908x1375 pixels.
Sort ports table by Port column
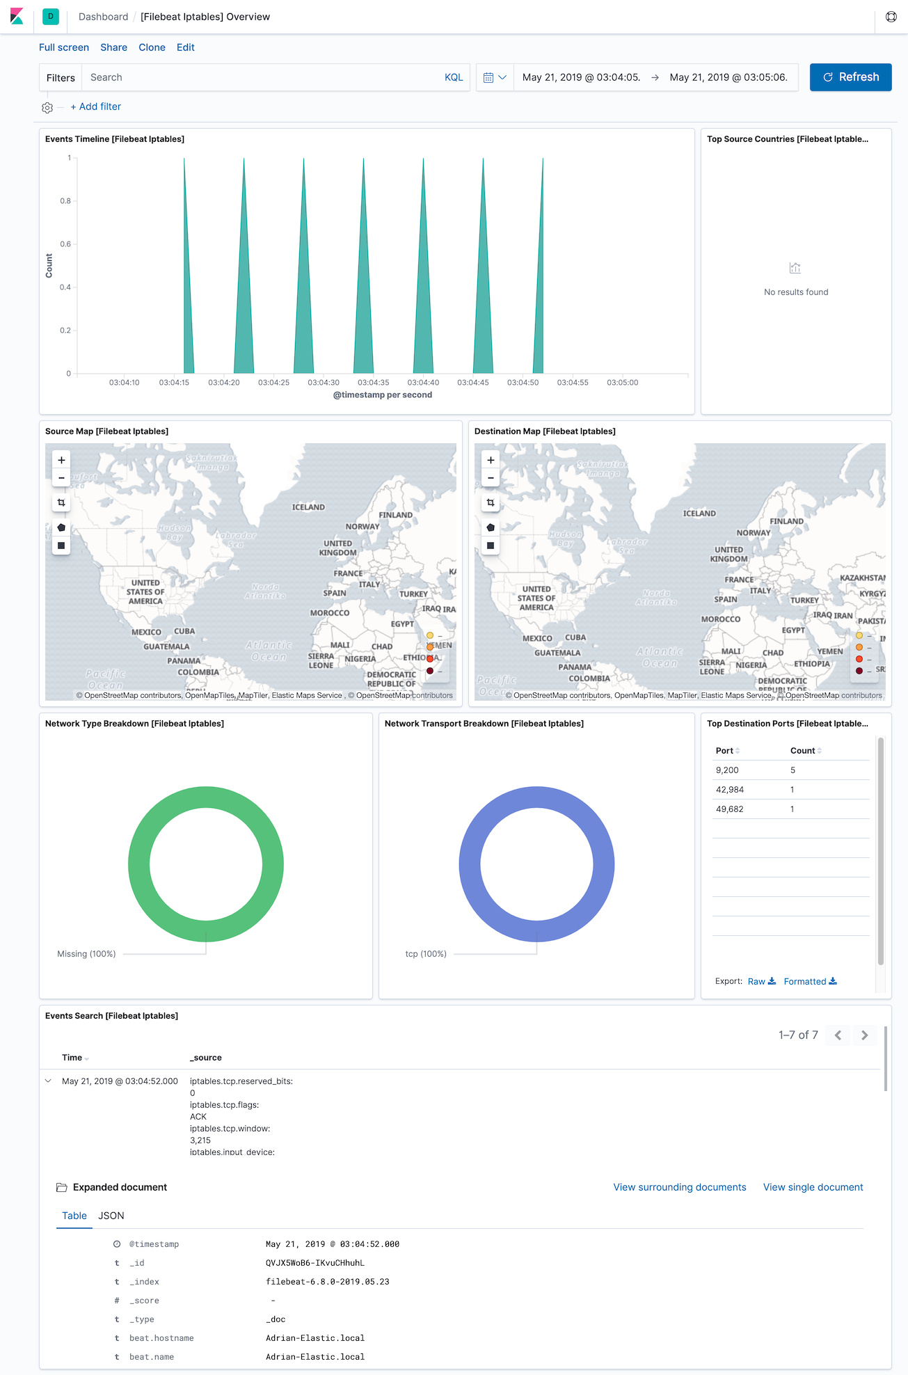pos(728,751)
